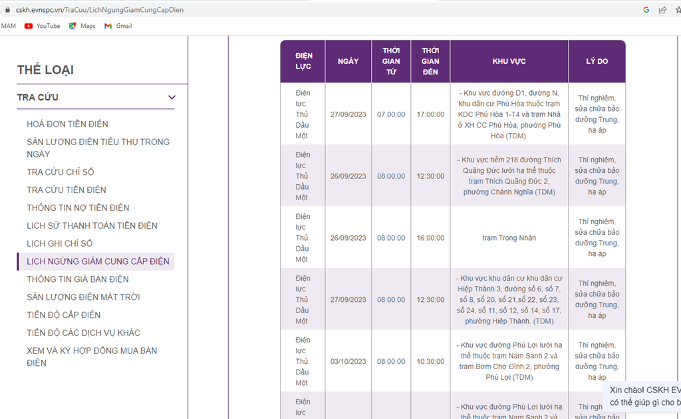Open SẢN LƯỢNG ĐIỆN TIÊU THỤ TRONG NGÀY
The image size is (681, 419).
click(98, 148)
